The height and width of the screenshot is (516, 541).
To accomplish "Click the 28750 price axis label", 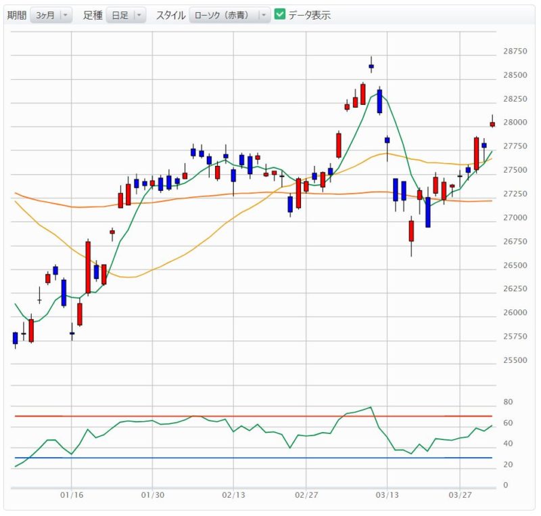I will tap(515, 51).
